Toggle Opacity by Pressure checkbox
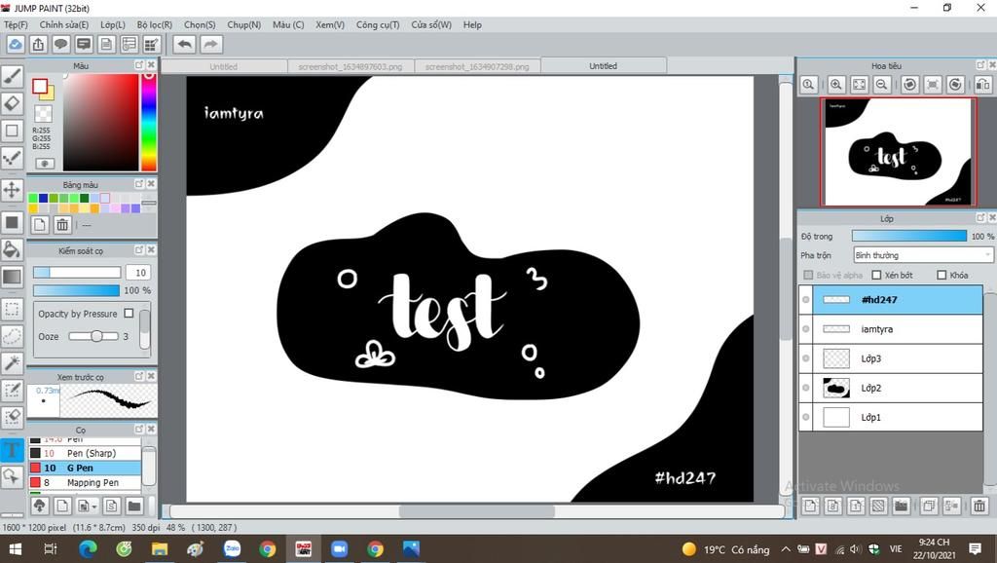 129,313
